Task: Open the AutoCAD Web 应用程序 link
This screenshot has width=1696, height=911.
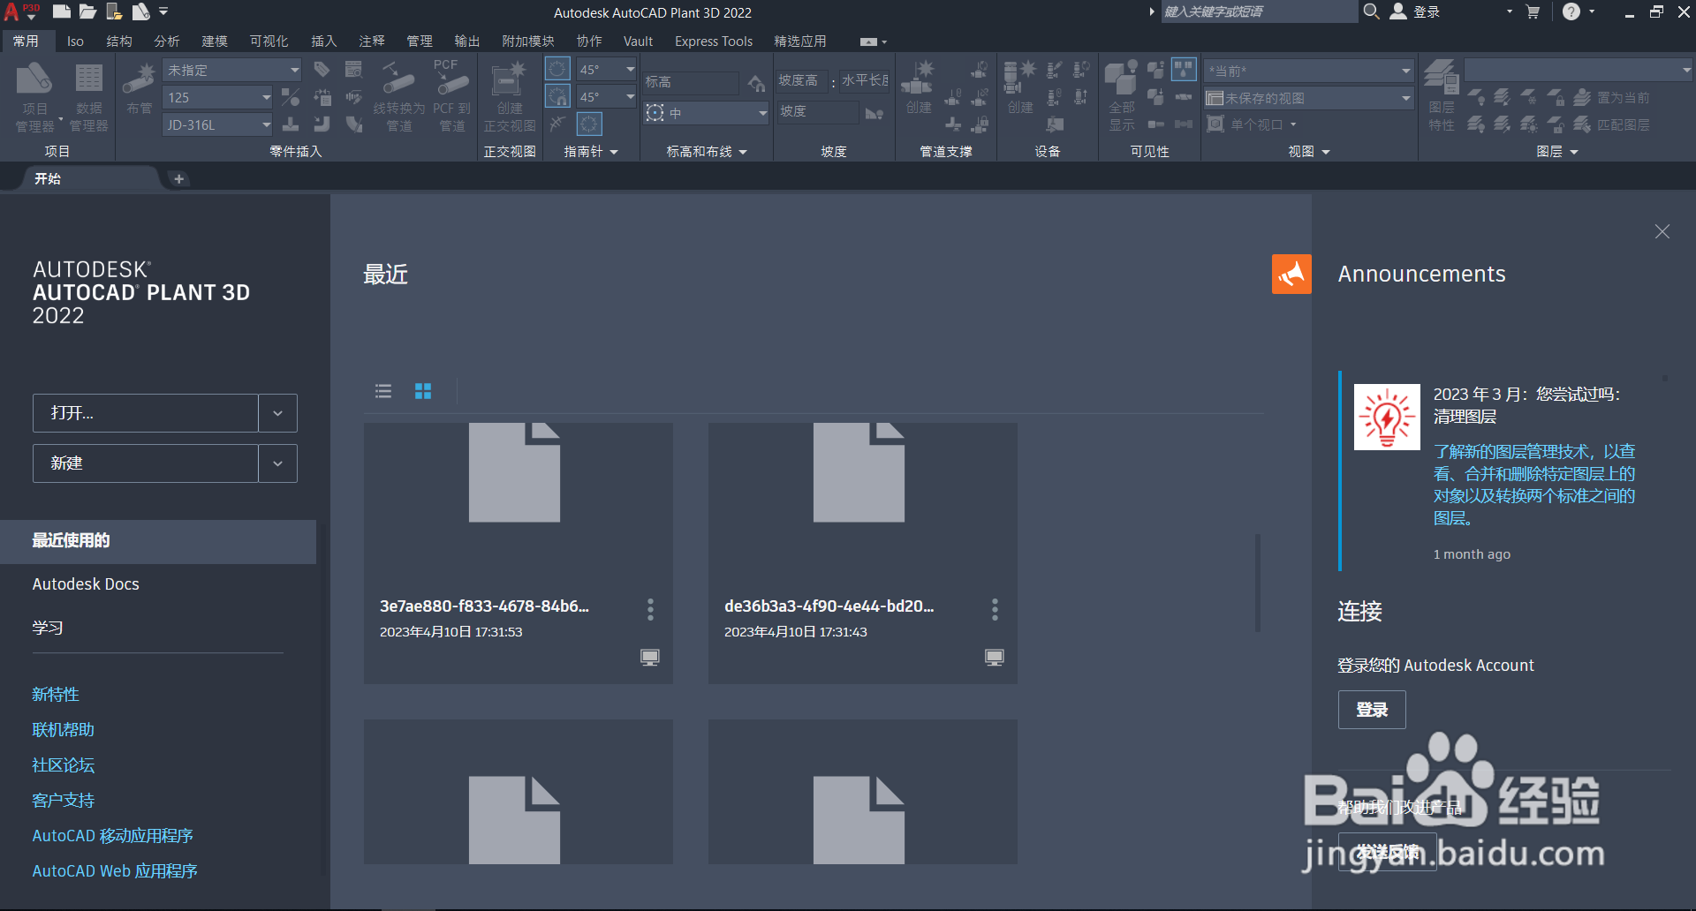Action: [115, 871]
